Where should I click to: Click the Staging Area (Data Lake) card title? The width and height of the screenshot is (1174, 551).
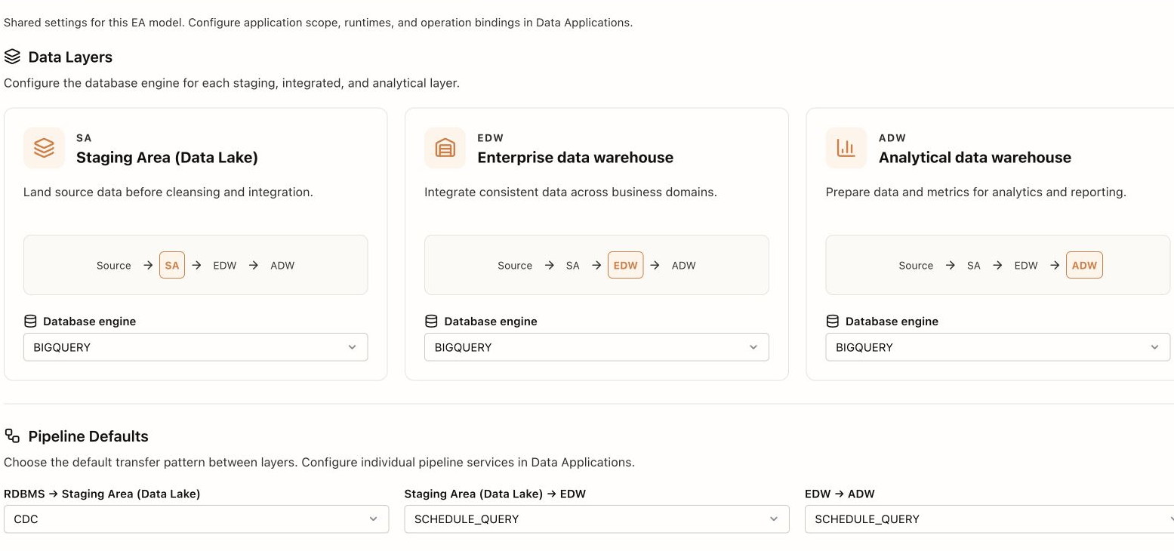pos(167,157)
